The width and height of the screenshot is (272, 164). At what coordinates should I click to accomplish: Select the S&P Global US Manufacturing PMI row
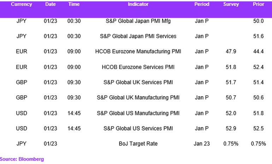pos(136,113)
